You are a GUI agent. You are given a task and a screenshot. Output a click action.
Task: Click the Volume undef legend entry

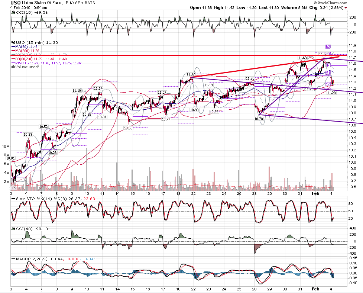(x=25, y=67)
